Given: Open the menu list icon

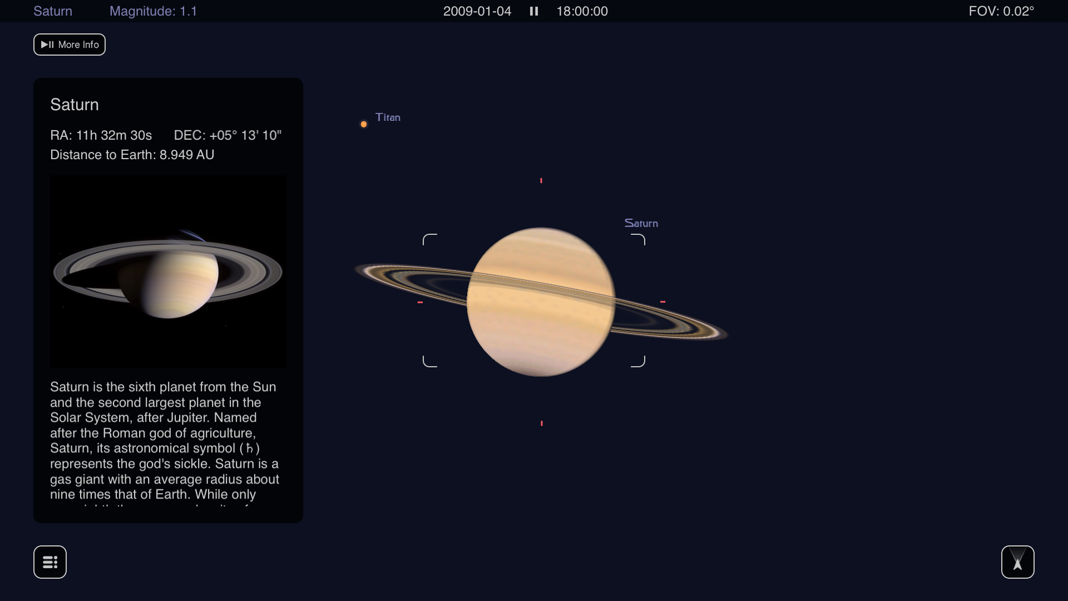Looking at the screenshot, I should (x=50, y=562).
